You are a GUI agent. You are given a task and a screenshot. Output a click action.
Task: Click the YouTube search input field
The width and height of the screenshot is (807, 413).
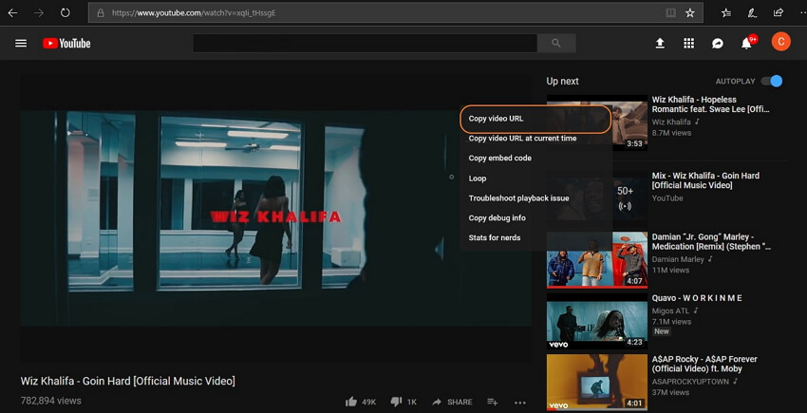pyautogui.click(x=365, y=44)
